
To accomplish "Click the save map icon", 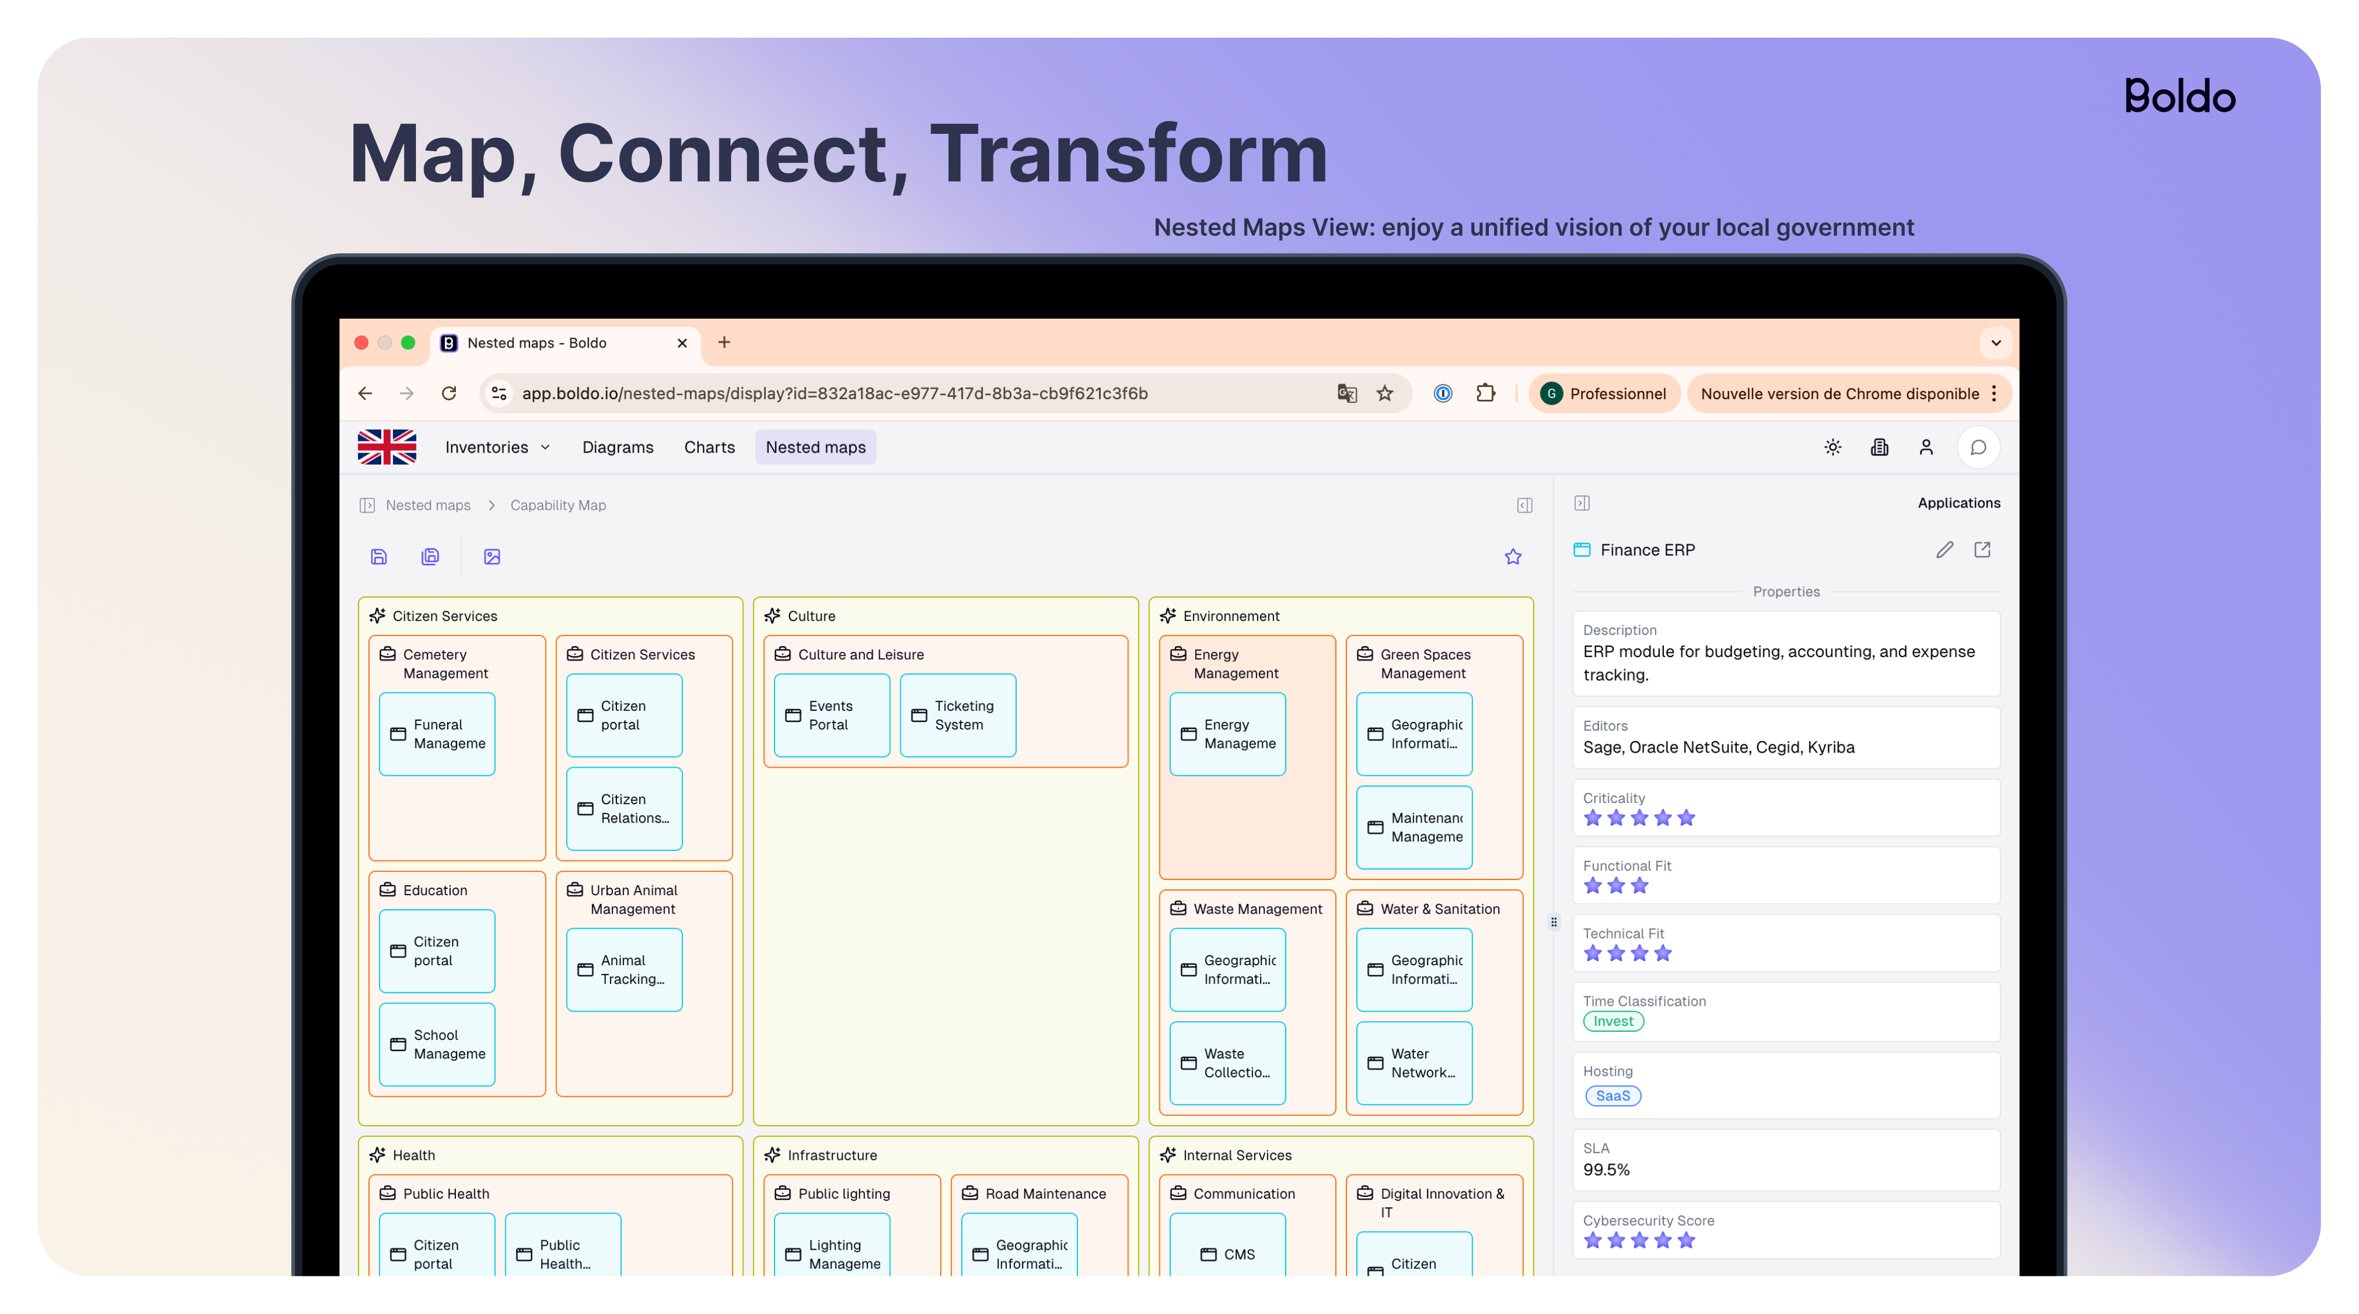I will click(x=378, y=557).
